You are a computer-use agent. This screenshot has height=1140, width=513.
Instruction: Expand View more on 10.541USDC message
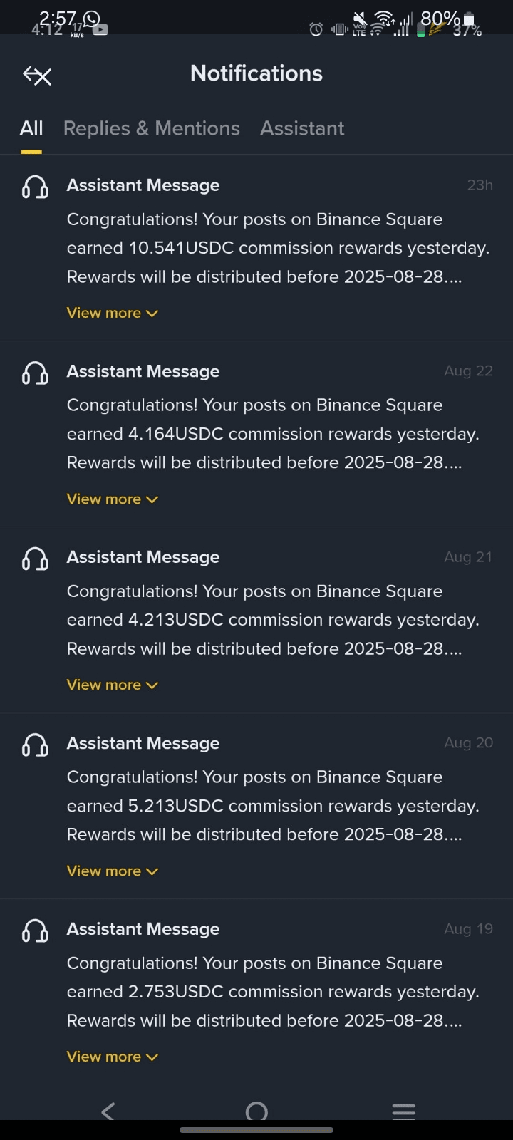pos(112,313)
